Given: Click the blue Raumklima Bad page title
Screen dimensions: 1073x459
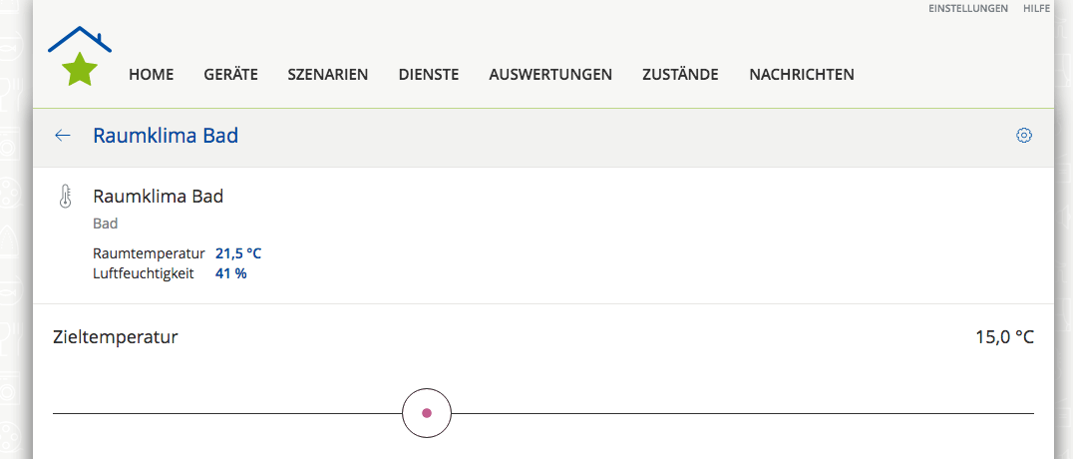Looking at the screenshot, I should (166, 136).
